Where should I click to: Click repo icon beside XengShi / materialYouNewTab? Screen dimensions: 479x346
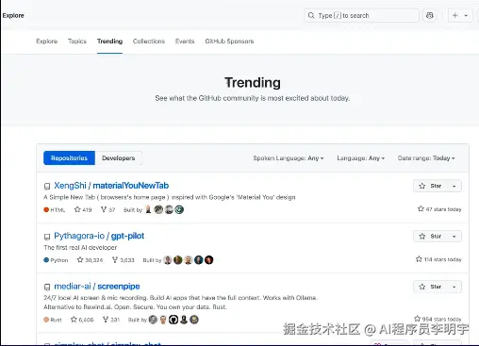point(47,187)
